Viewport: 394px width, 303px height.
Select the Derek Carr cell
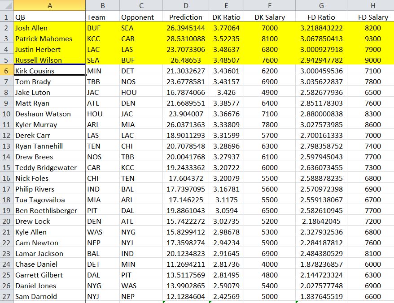coord(50,135)
